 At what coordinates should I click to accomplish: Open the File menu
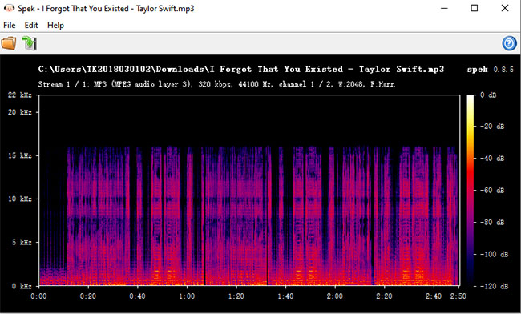point(10,25)
